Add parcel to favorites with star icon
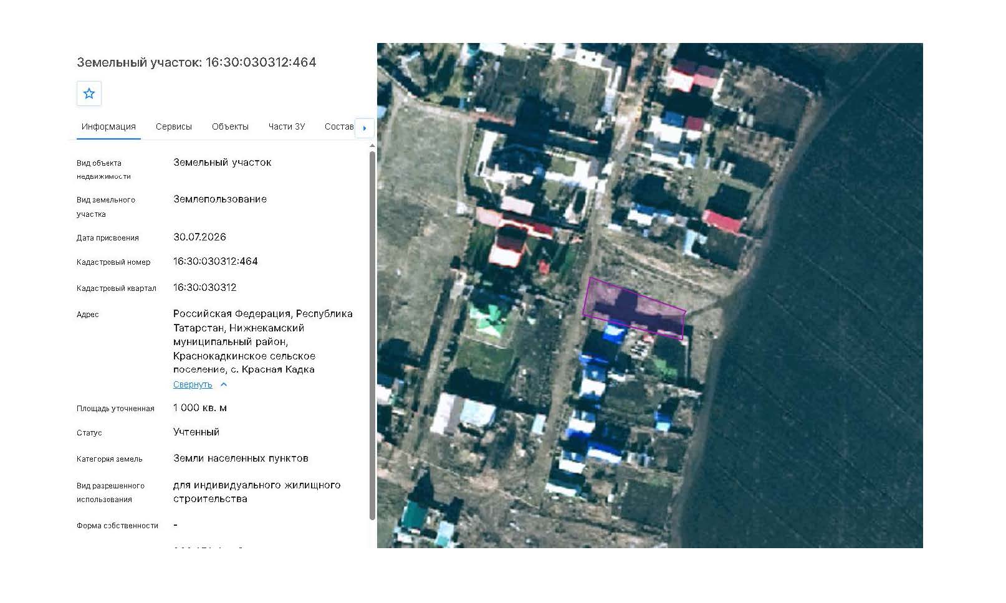The width and height of the screenshot is (1006, 603). click(x=89, y=93)
